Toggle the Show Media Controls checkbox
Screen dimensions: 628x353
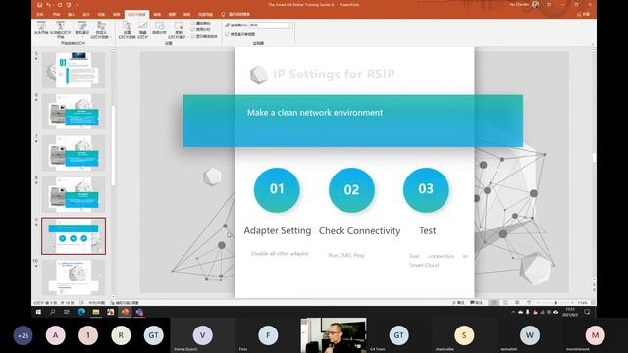pos(193,36)
